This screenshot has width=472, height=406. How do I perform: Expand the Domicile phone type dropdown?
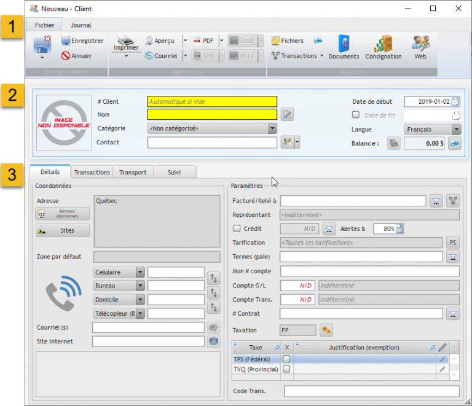(140, 300)
